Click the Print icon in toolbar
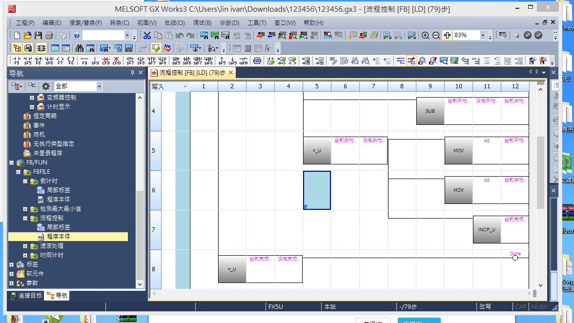Viewport: 574px width, 323px height. [x=49, y=35]
